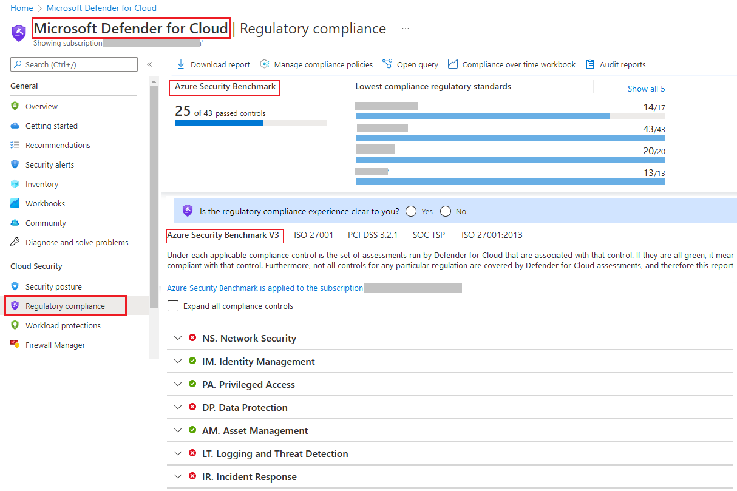Click the Defender for Cloud shield icon in header

click(19, 33)
